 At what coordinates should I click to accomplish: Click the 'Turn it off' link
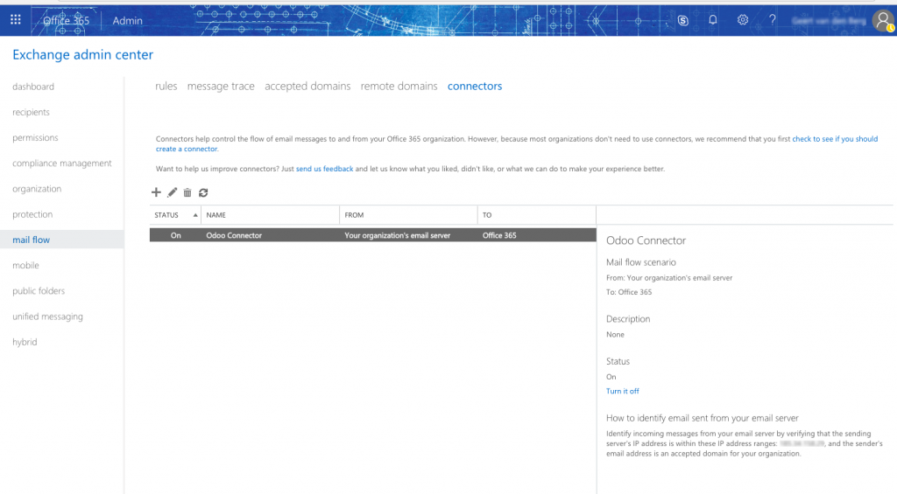623,391
